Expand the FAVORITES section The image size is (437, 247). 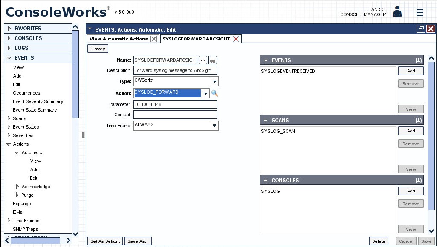[x=9, y=29]
